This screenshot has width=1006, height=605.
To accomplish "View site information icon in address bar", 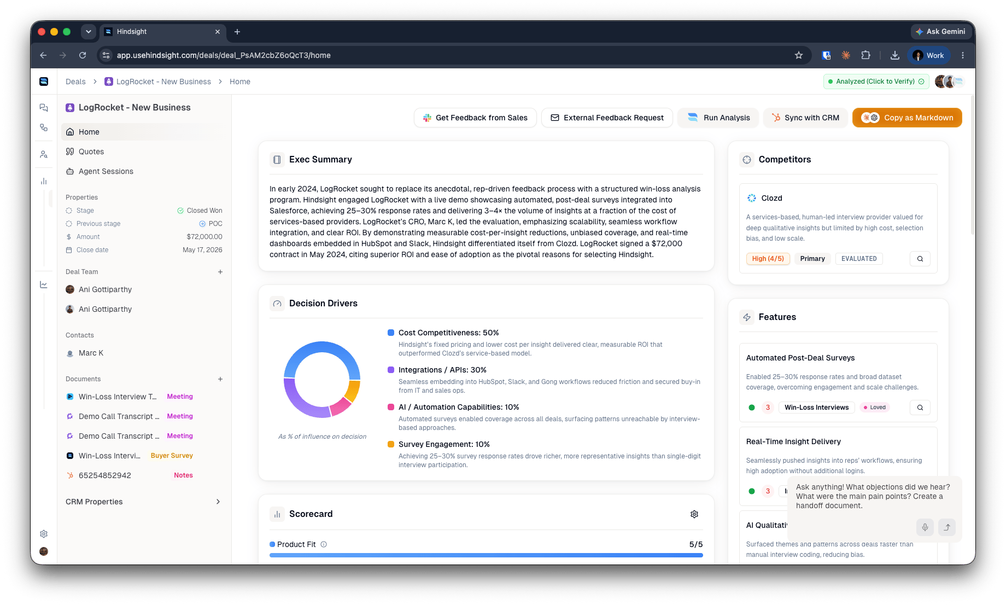I will pos(107,55).
